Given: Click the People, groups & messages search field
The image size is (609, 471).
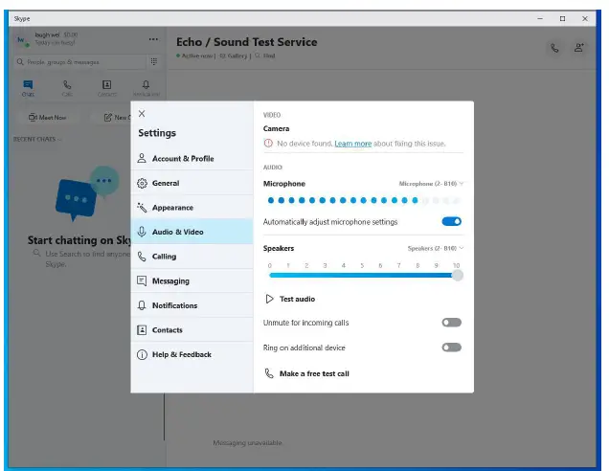Looking at the screenshot, I should click(80, 61).
